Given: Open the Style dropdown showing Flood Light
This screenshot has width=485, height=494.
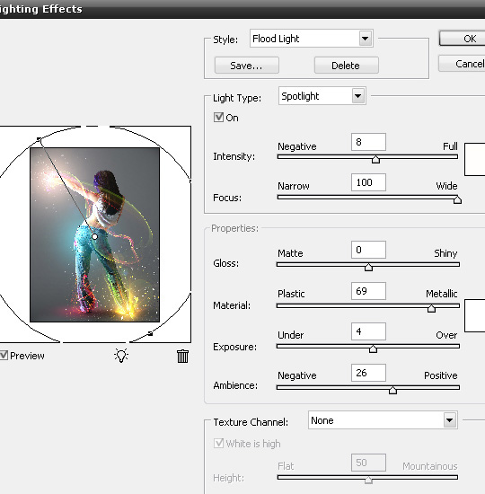Looking at the screenshot, I should click(x=312, y=39).
